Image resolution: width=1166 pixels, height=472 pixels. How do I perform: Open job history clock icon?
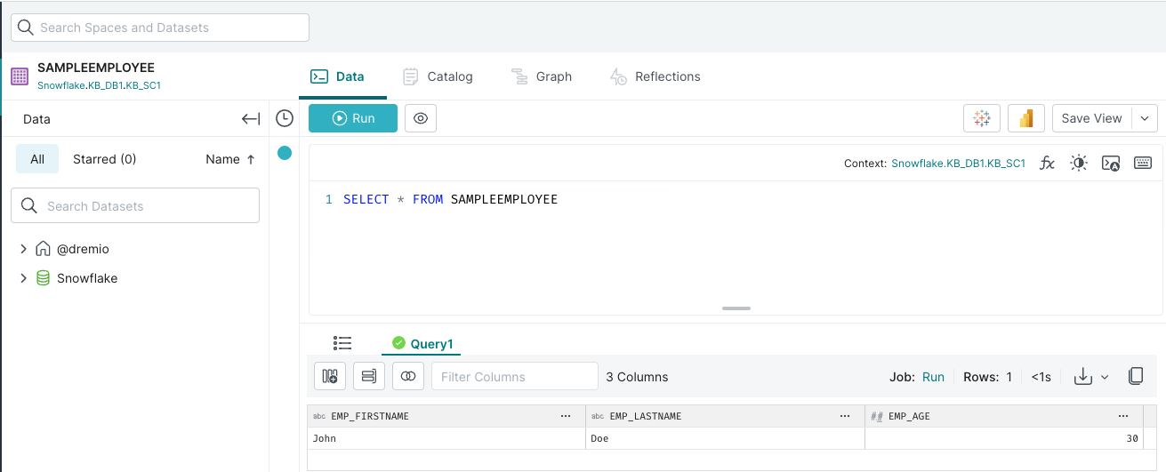click(x=285, y=118)
